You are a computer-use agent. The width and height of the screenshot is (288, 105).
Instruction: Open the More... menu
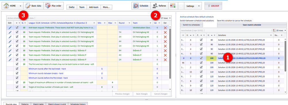pos(106,7)
